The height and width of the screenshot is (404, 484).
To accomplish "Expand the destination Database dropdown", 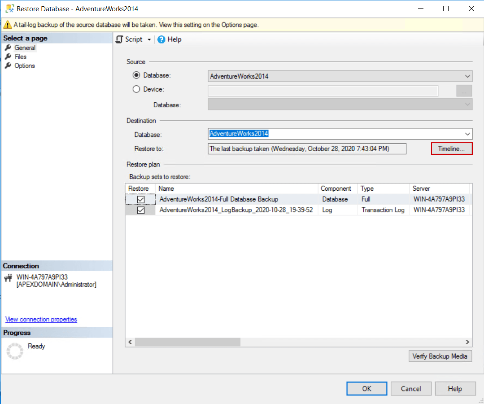I will [x=467, y=134].
